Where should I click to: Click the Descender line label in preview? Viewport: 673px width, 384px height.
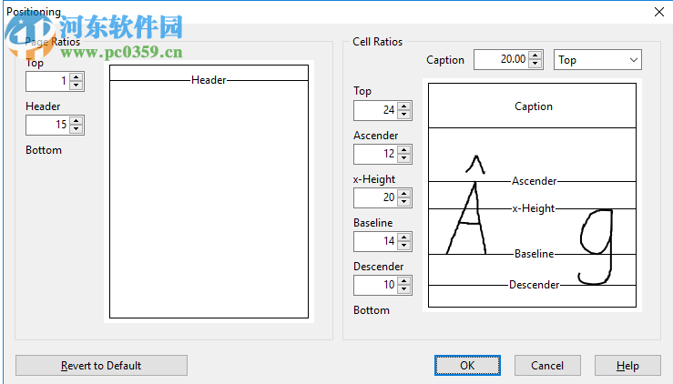[x=534, y=285]
